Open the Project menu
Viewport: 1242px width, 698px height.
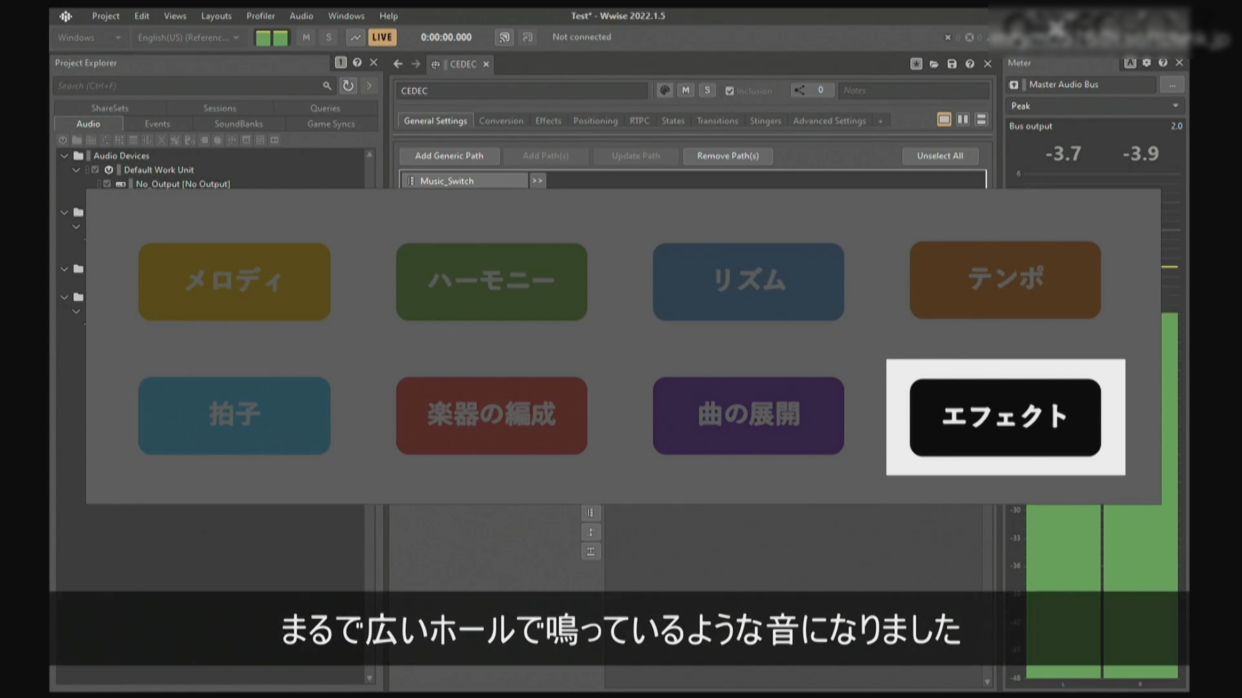(105, 16)
